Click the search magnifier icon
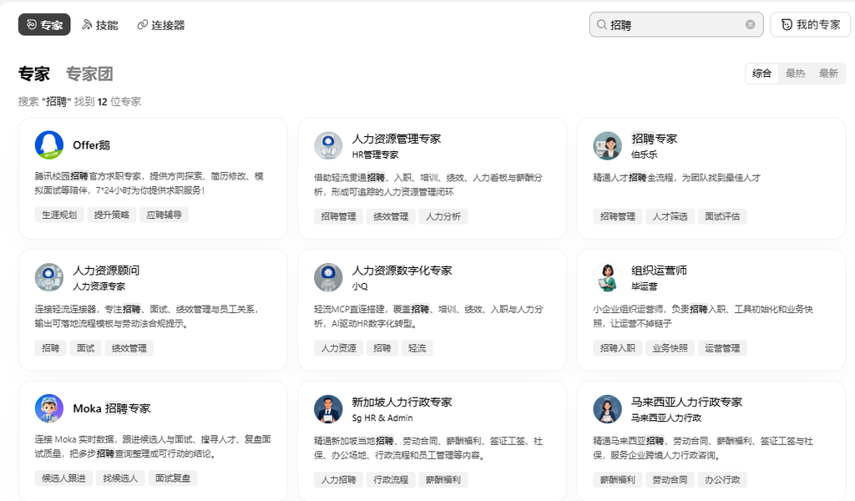The image size is (855, 501). tap(601, 24)
